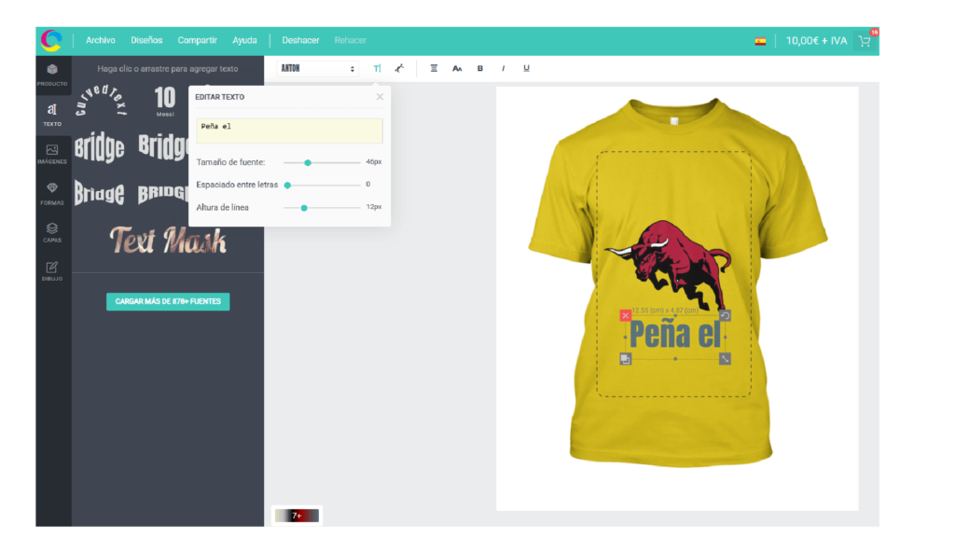Open the Archivo menu
955x537 pixels.
point(101,40)
